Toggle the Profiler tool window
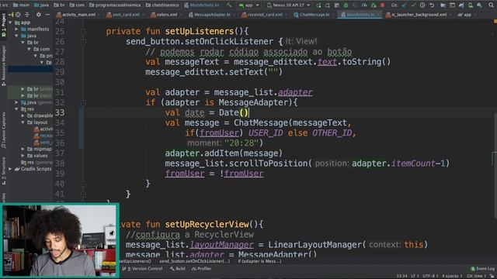The width and height of the screenshot is (497, 279). coord(201,269)
